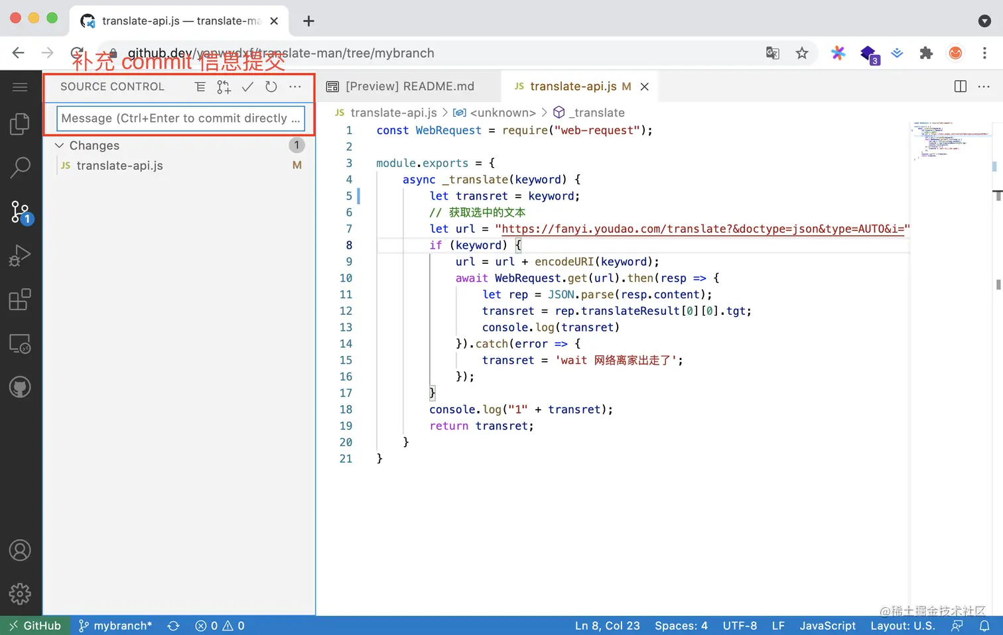Open errors and warnings count in status bar
Viewport: 1003px width, 635px height.
[220, 626]
